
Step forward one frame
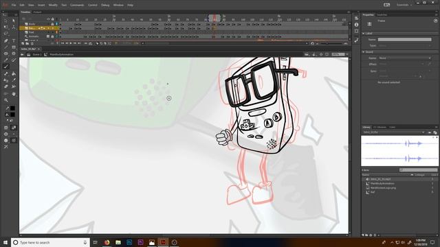(75, 43)
